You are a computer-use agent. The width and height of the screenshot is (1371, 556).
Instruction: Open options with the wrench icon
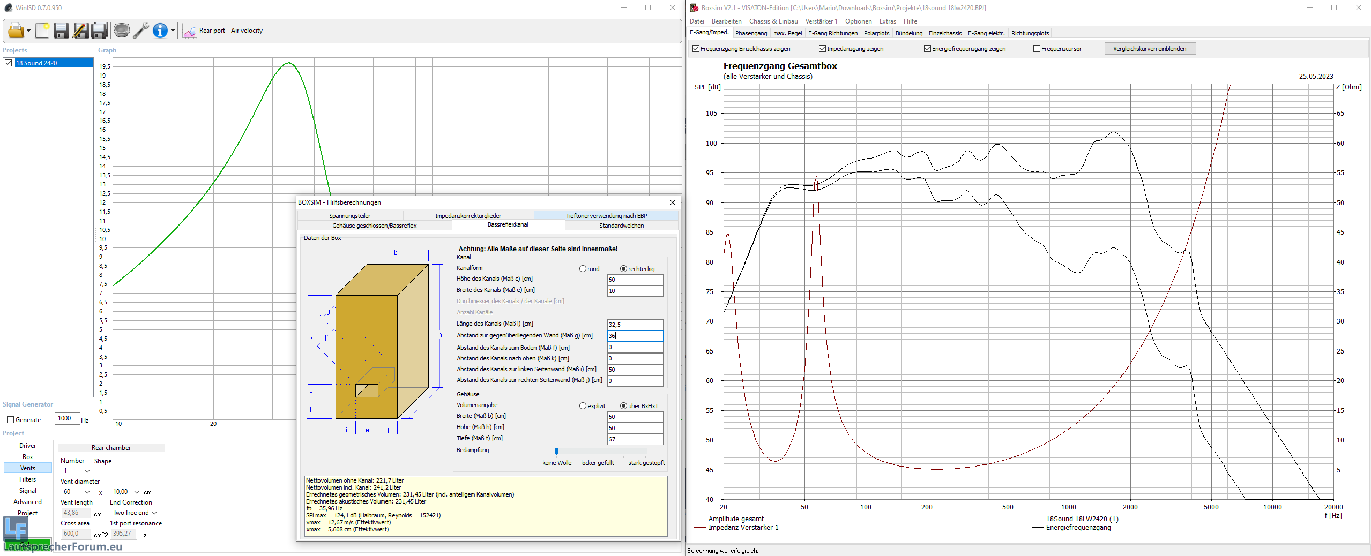click(x=141, y=31)
